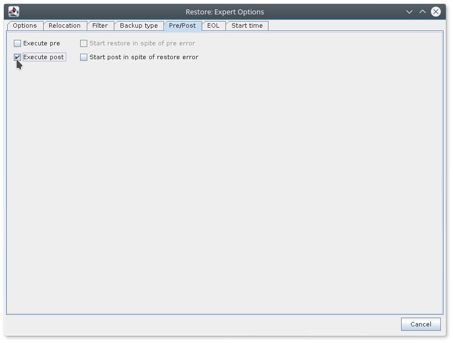The image size is (453, 343).
Task: Enable the Execute pre checkbox
Action: tap(17, 43)
